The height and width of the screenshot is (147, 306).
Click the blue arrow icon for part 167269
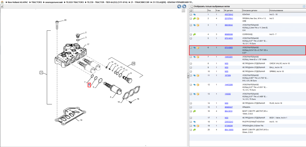(x=194, y=76)
